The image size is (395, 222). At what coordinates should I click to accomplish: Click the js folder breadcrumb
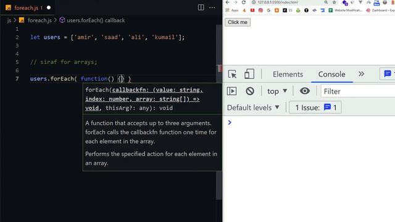point(9,20)
